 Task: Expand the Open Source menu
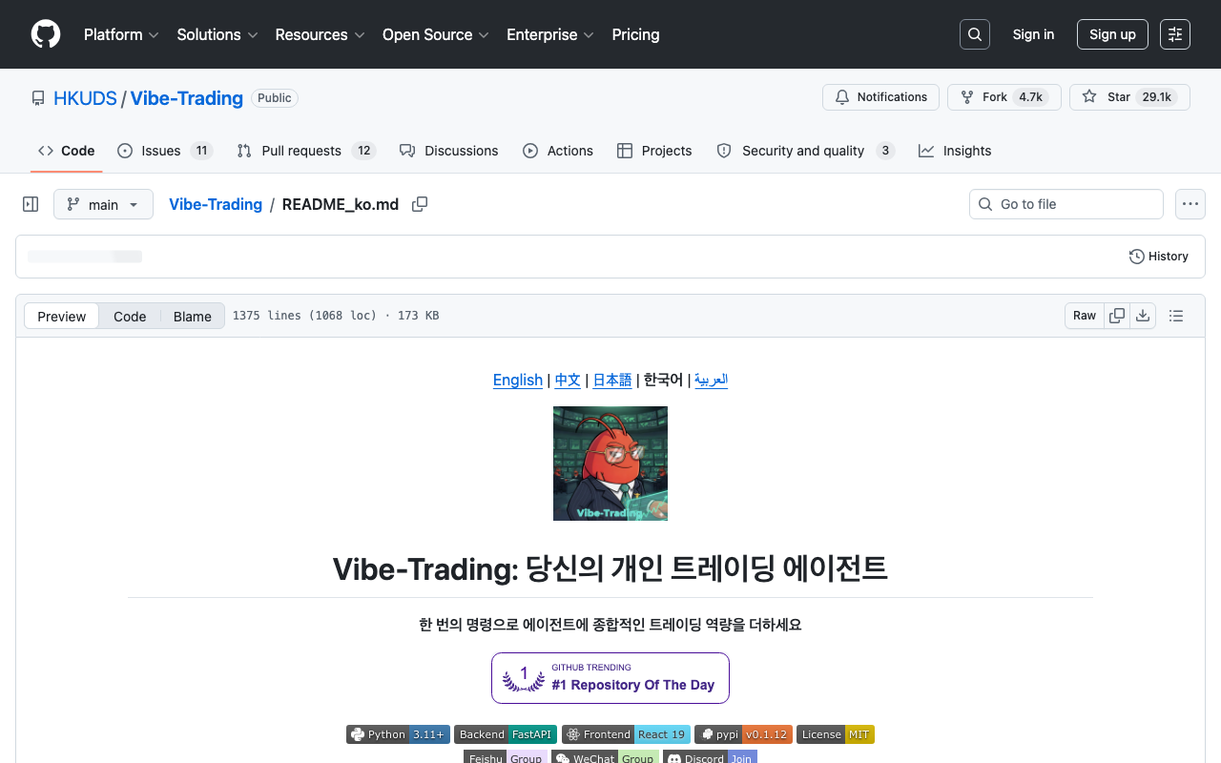(436, 34)
